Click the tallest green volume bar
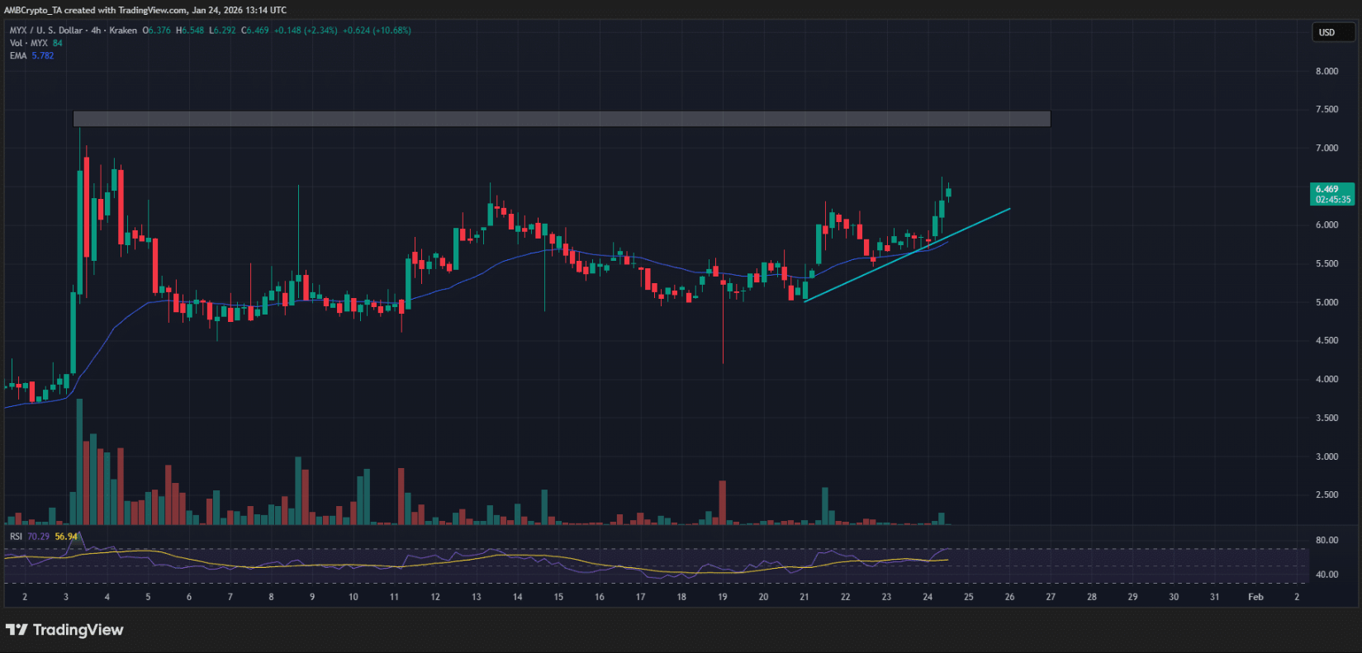Image resolution: width=1362 pixels, height=653 pixels. (x=80, y=462)
